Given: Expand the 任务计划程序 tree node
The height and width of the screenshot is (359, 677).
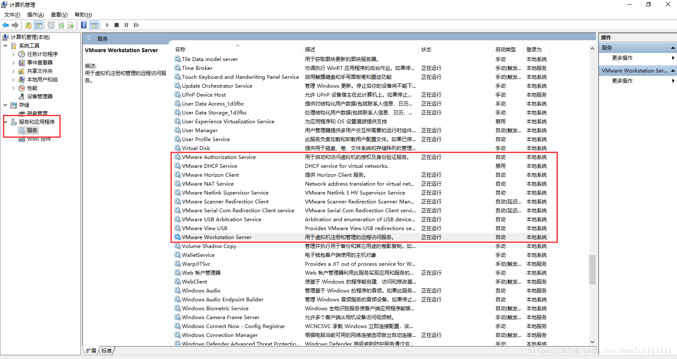Looking at the screenshot, I should pos(13,54).
